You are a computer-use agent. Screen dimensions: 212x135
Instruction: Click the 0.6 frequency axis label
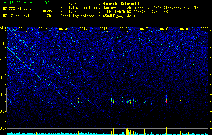tap(3, 128)
